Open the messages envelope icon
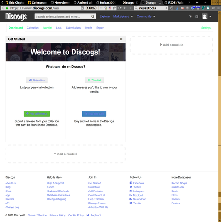Screen dimensions: 221x222 tap(196, 16)
